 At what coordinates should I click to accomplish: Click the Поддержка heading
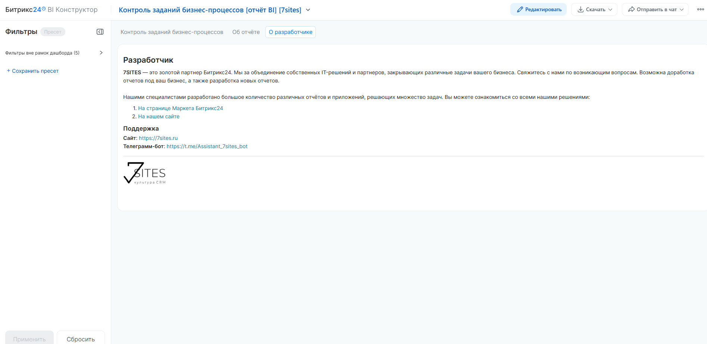pos(141,128)
